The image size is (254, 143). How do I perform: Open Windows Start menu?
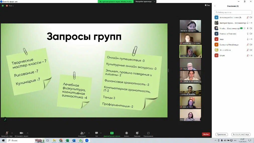click(3, 140)
